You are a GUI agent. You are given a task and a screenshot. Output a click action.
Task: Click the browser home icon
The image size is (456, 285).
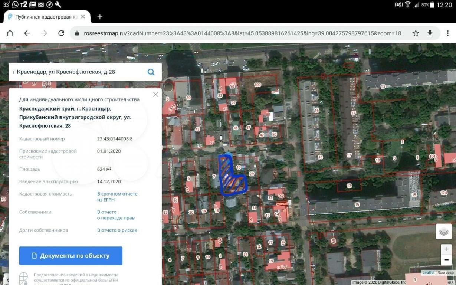click(10, 33)
